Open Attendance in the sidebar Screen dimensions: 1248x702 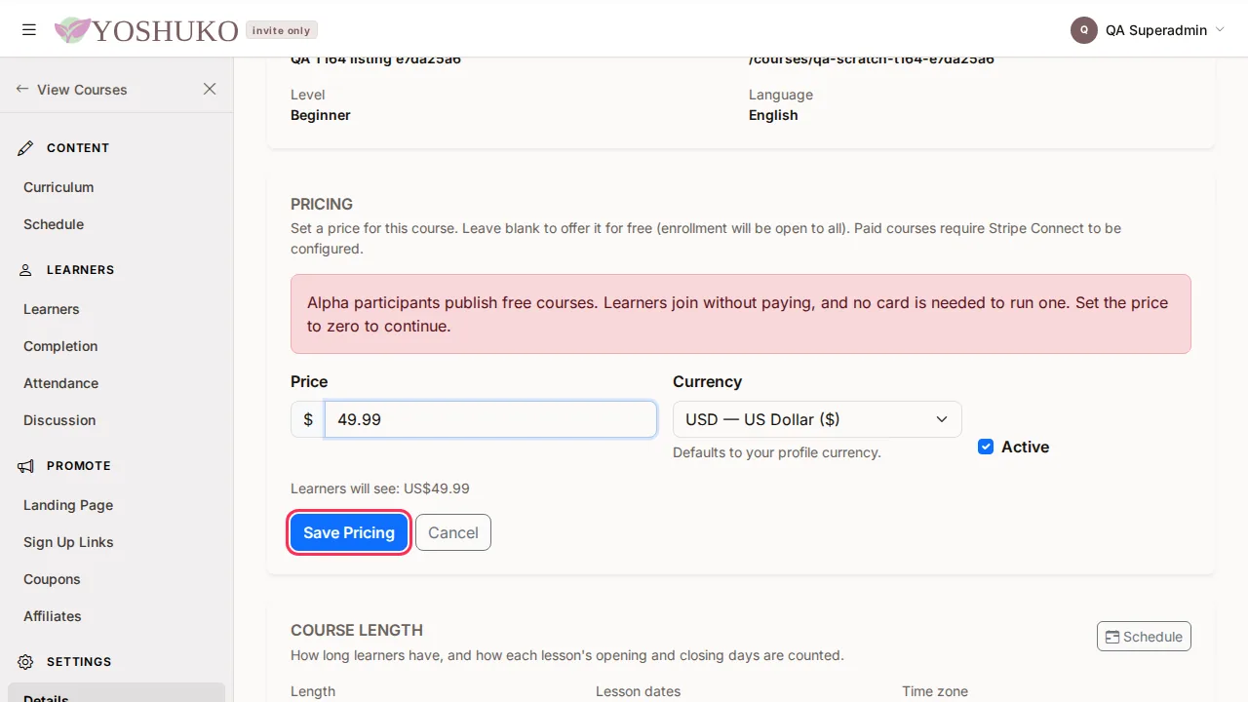click(x=60, y=383)
